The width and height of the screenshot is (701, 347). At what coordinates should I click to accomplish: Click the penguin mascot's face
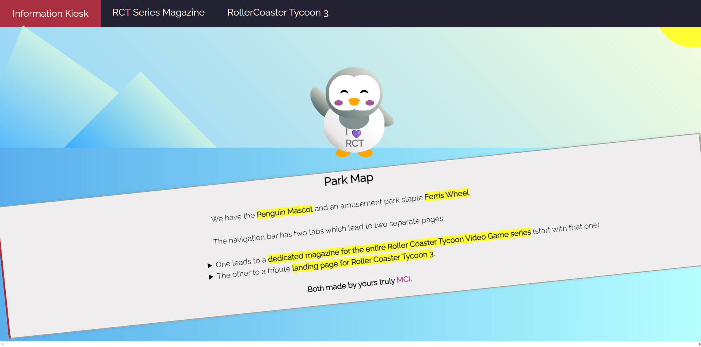[x=354, y=93]
